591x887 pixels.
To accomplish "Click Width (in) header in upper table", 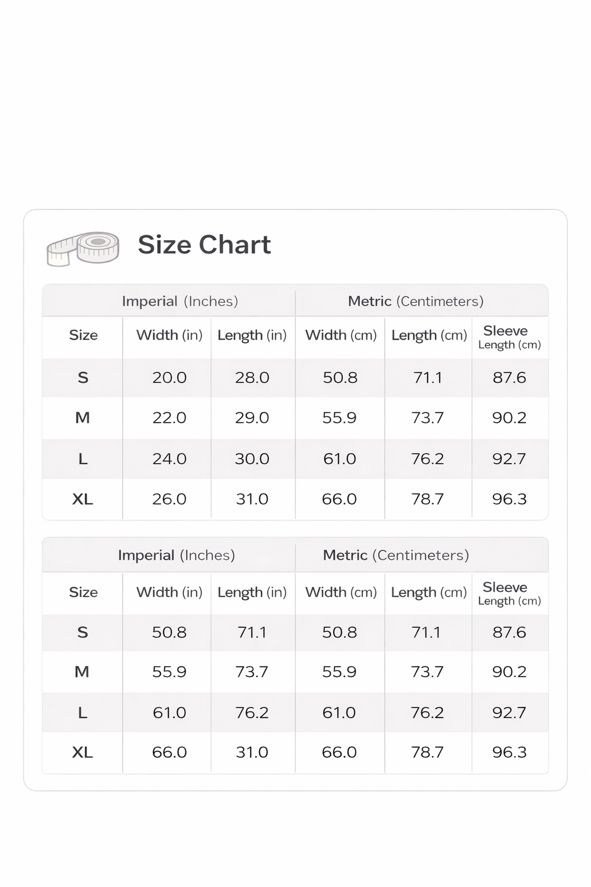I will (169, 336).
